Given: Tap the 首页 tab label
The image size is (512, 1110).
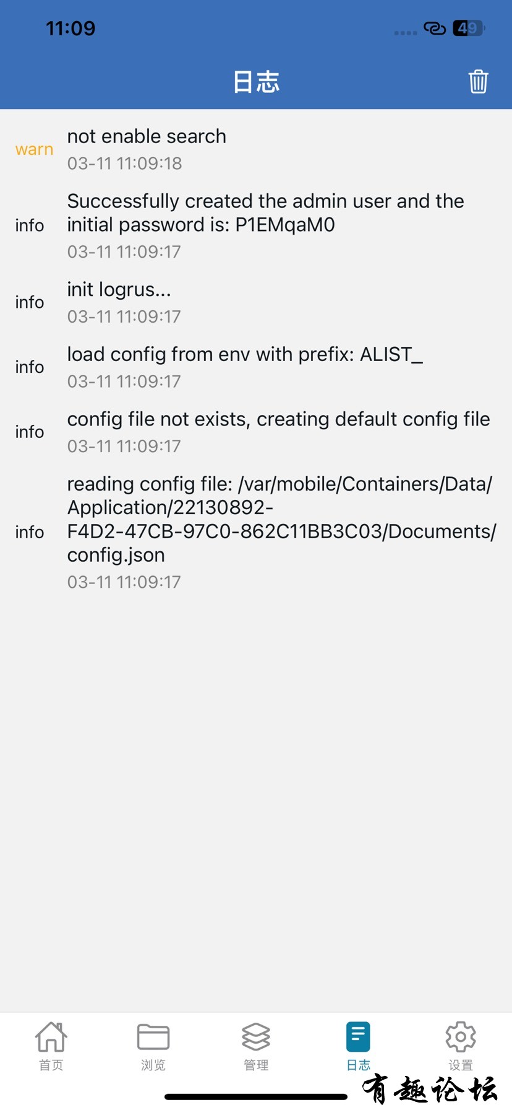Looking at the screenshot, I should coord(51,1065).
